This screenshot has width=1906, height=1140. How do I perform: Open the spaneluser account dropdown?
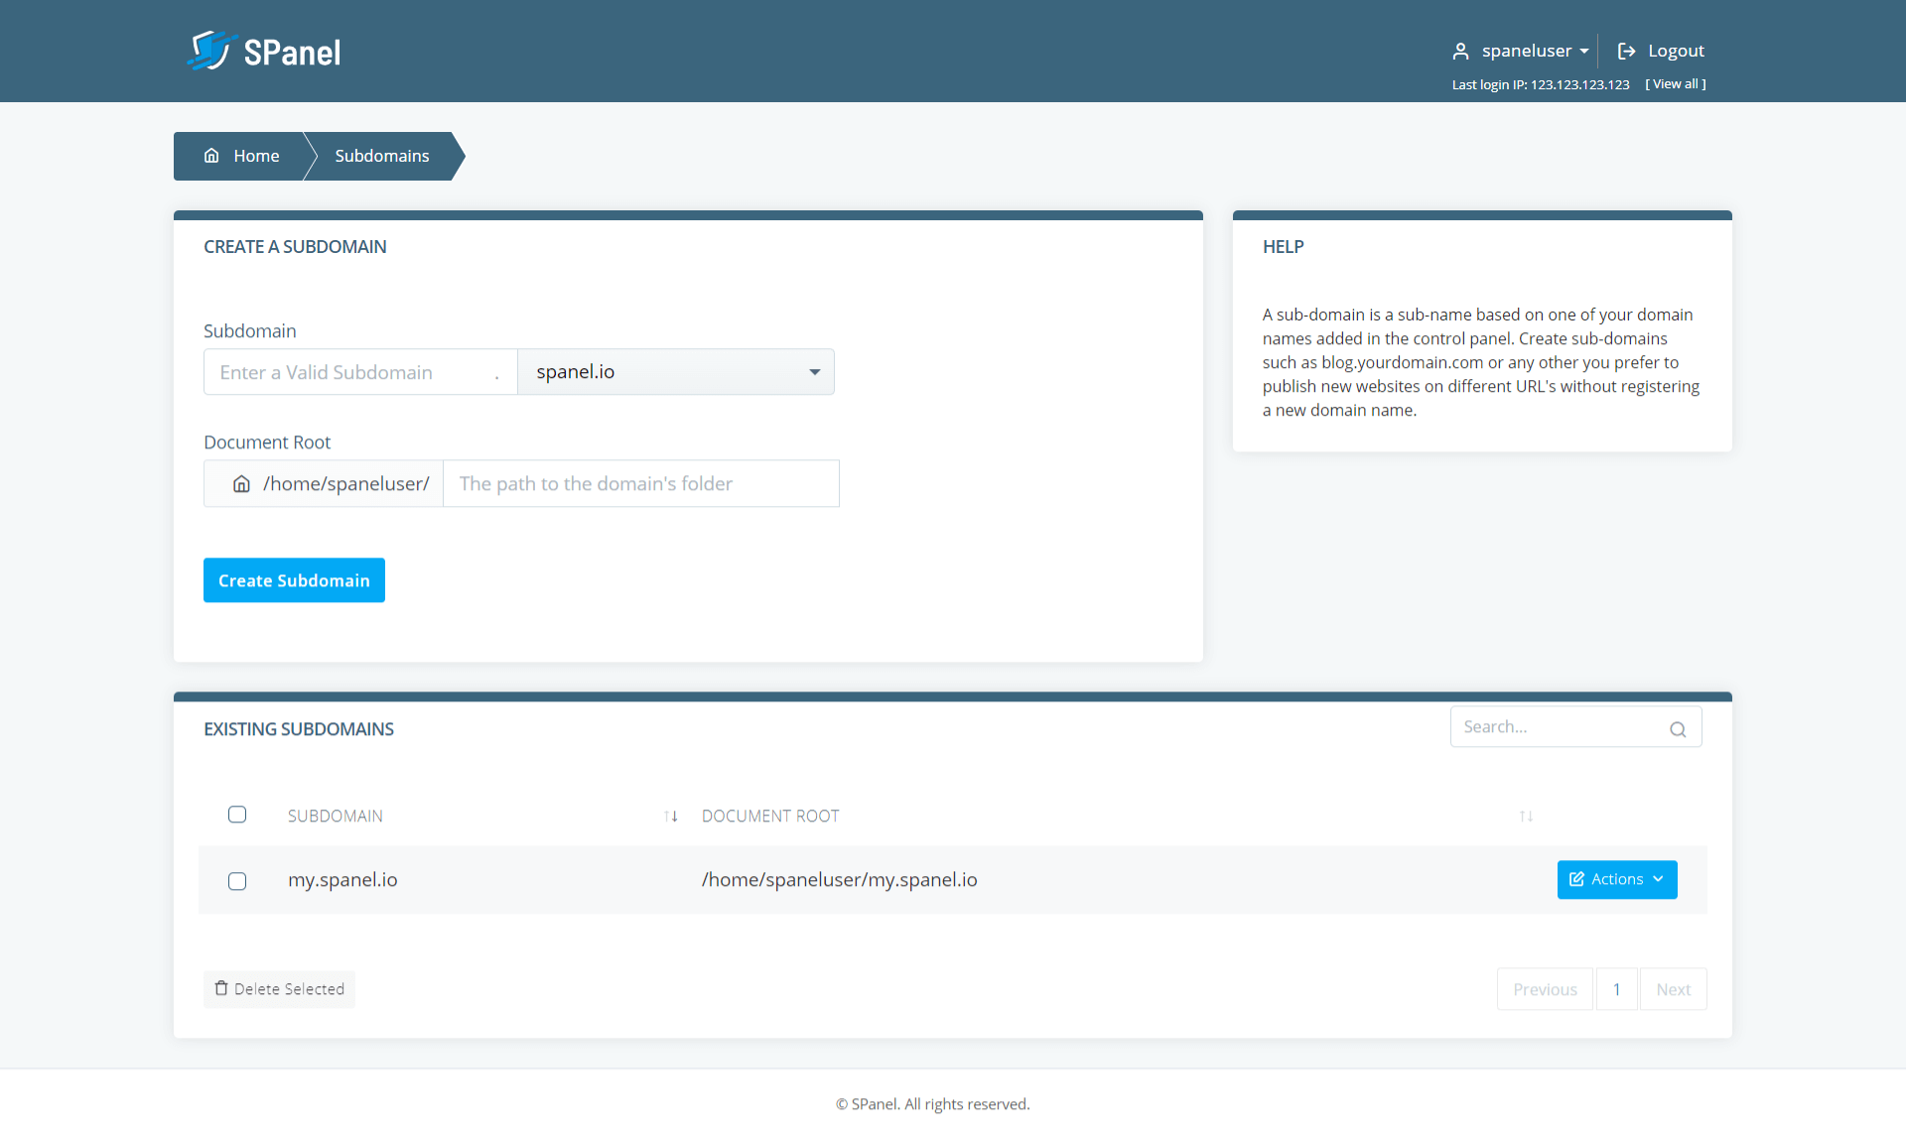[1535, 51]
